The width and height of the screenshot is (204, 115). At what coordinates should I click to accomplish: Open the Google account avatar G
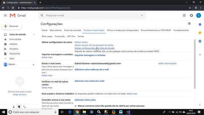click(199, 15)
